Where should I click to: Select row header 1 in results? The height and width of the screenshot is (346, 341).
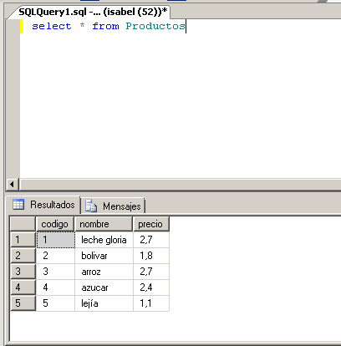click(23, 240)
